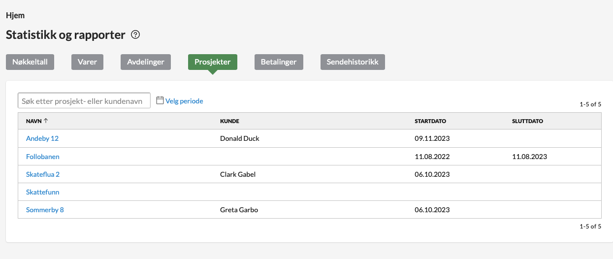Image resolution: width=613 pixels, height=259 pixels.
Task: Open the Skattefunn project
Action: click(x=42, y=192)
